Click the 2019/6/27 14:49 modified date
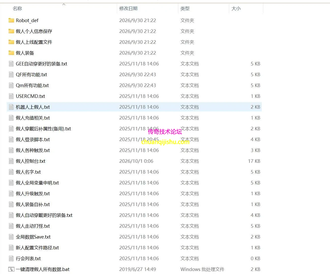Screen dimensions: 330x274 (138, 269)
